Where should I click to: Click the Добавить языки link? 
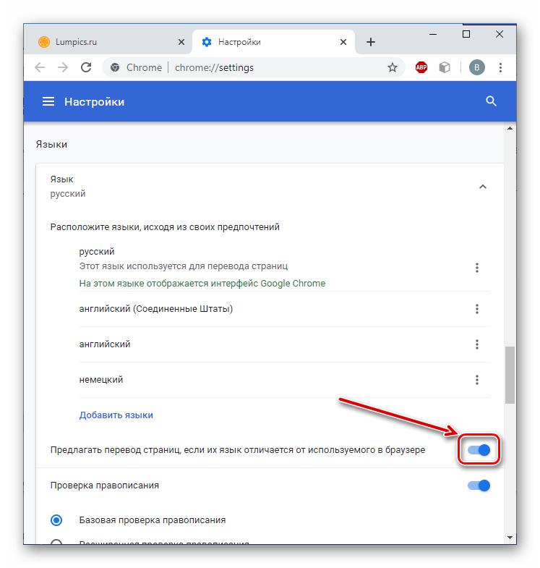coord(116,415)
